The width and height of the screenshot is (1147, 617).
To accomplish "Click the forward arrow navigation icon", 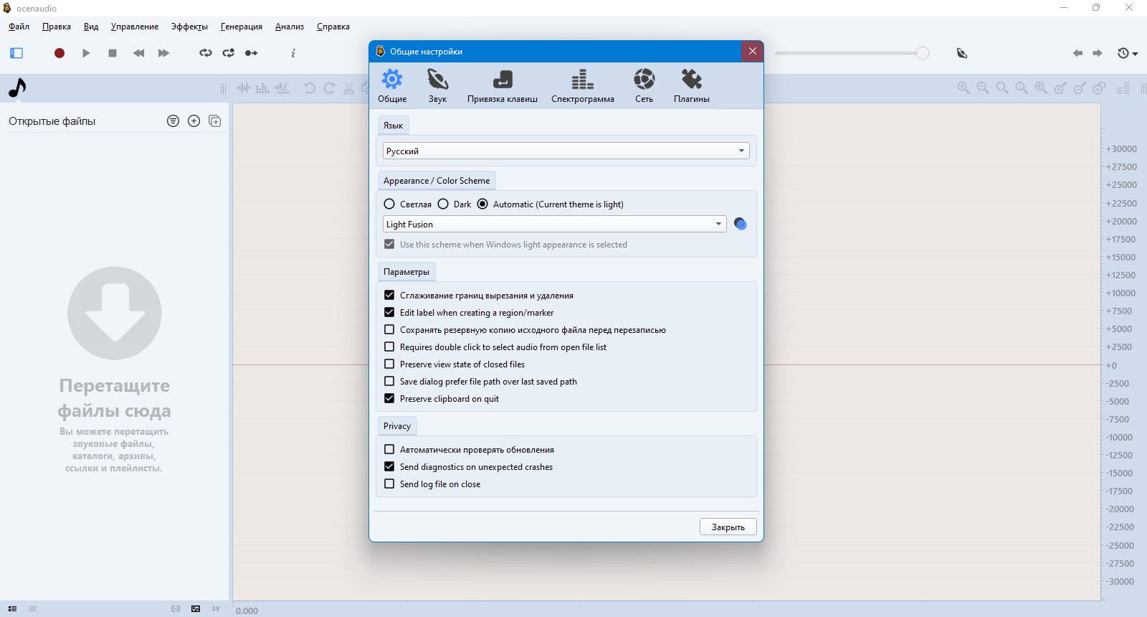I will click(x=1098, y=53).
